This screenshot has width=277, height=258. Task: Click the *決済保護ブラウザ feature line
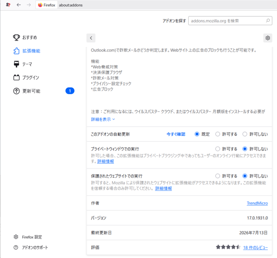point(106,73)
